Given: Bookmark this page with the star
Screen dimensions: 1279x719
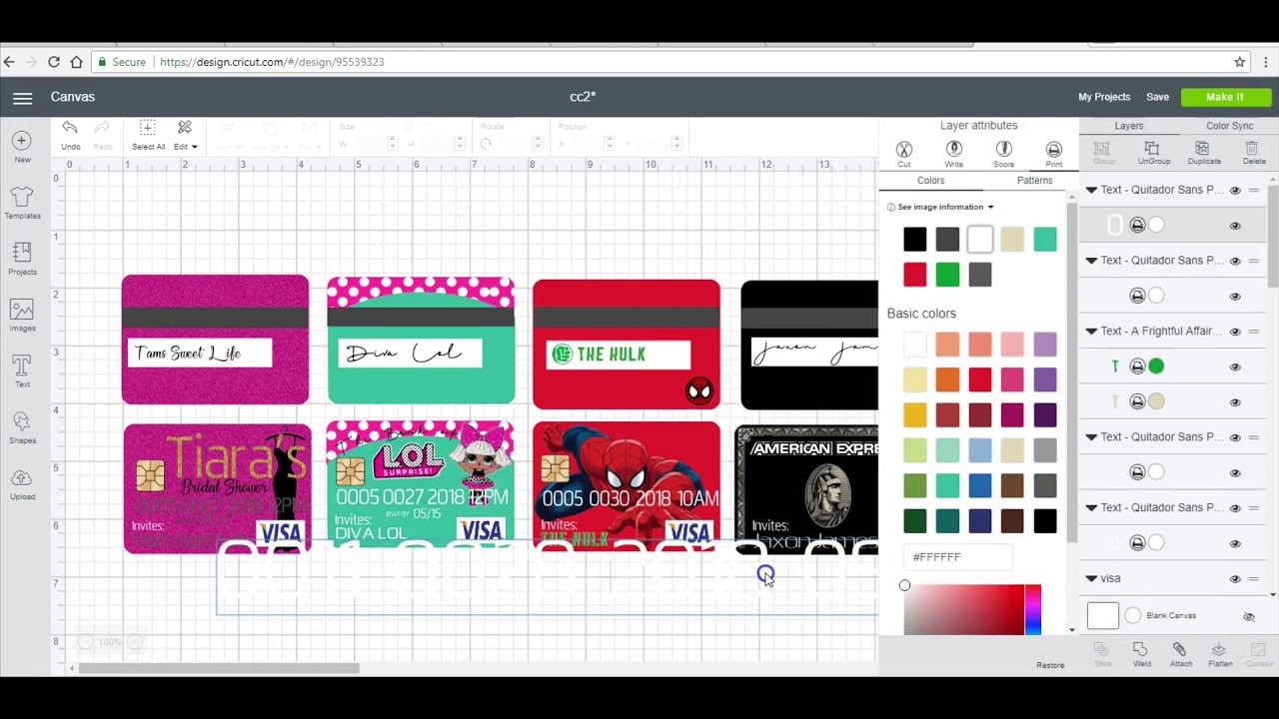Looking at the screenshot, I should pos(1240,62).
